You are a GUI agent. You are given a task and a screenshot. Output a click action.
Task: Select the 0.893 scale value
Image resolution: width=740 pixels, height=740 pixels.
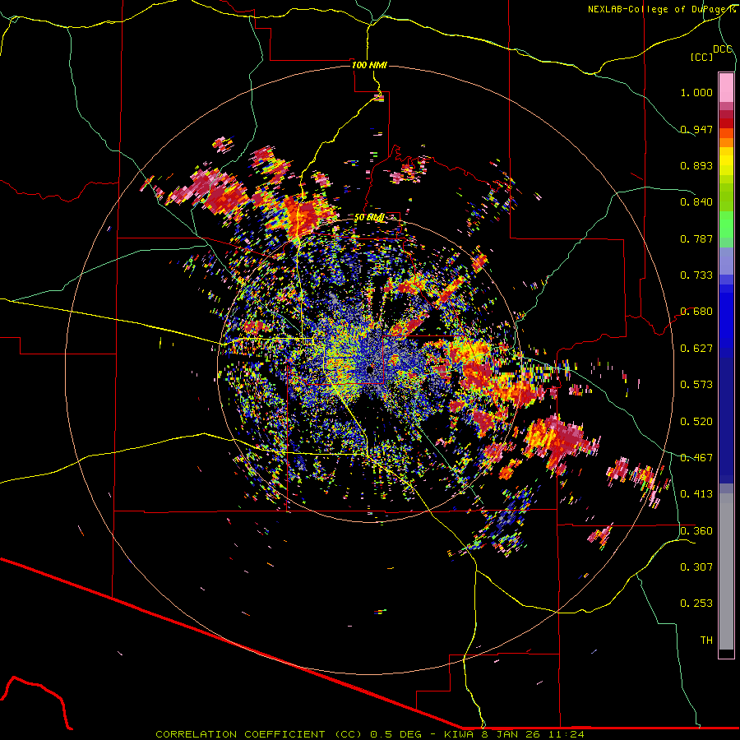point(696,165)
